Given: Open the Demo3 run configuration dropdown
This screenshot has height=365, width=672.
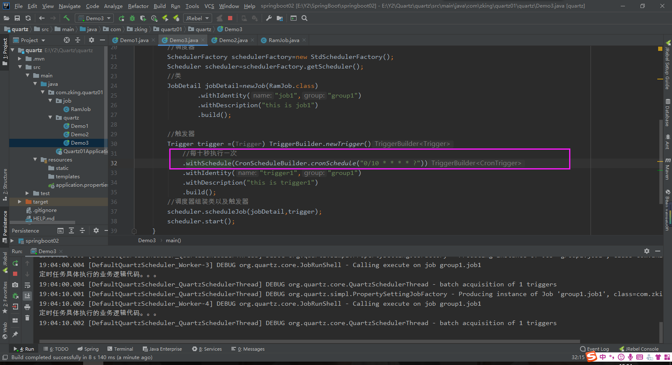Looking at the screenshot, I should [x=94, y=18].
